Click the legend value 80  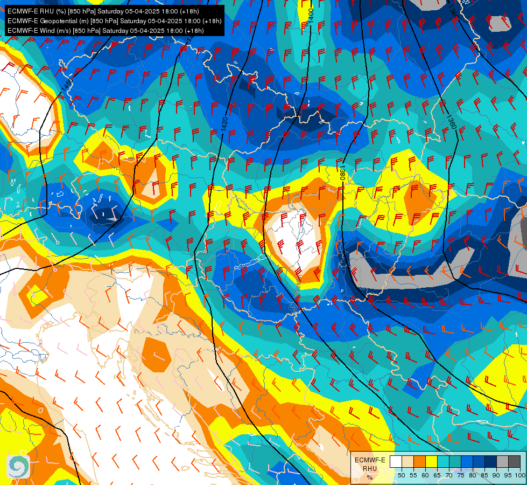point(473,475)
